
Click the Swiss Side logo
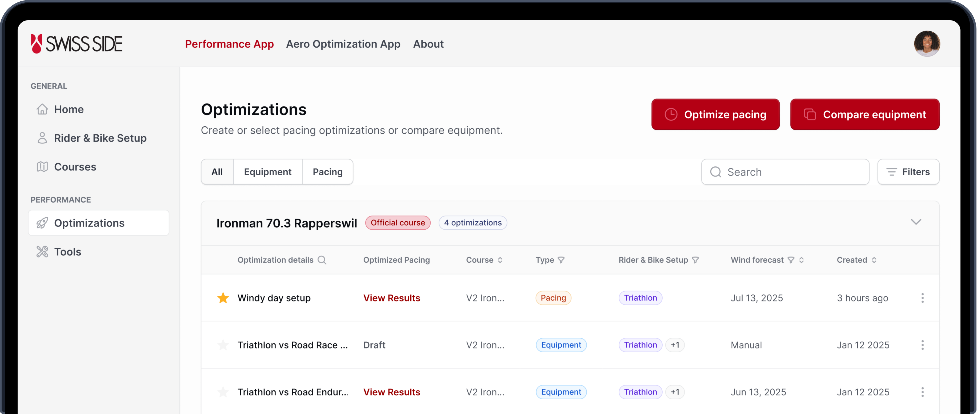pos(77,44)
